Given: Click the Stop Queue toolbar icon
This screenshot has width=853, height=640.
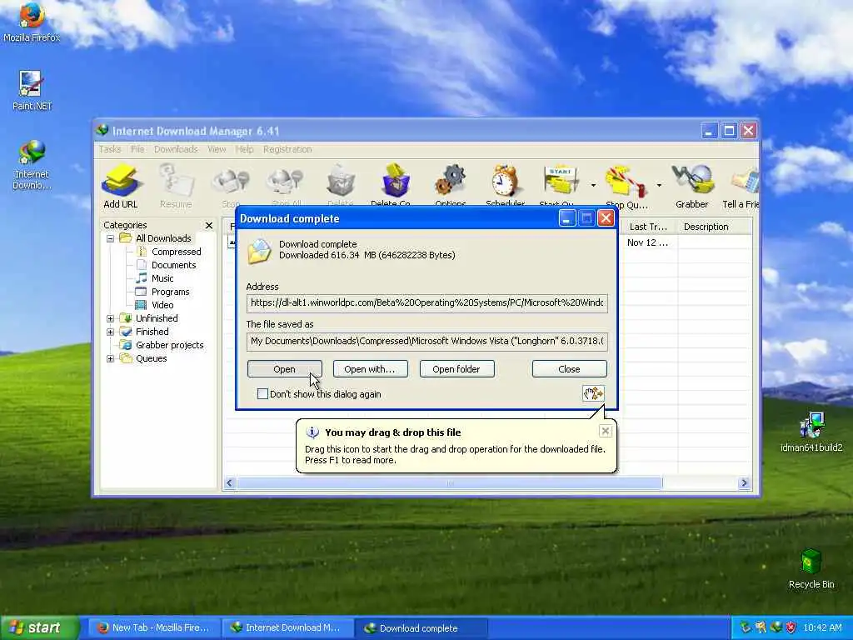Looking at the screenshot, I should [626, 186].
